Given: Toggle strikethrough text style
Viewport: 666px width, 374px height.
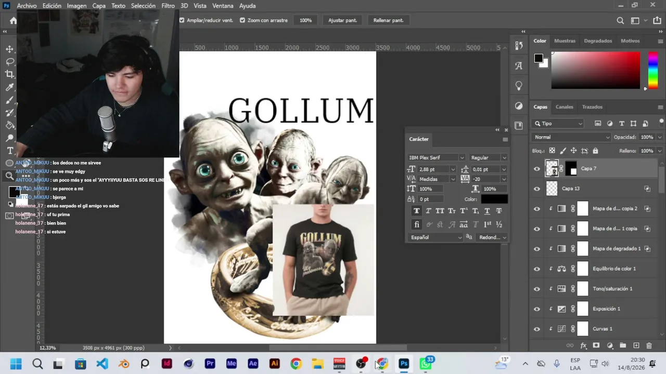Looking at the screenshot, I should pyautogui.click(x=499, y=211).
